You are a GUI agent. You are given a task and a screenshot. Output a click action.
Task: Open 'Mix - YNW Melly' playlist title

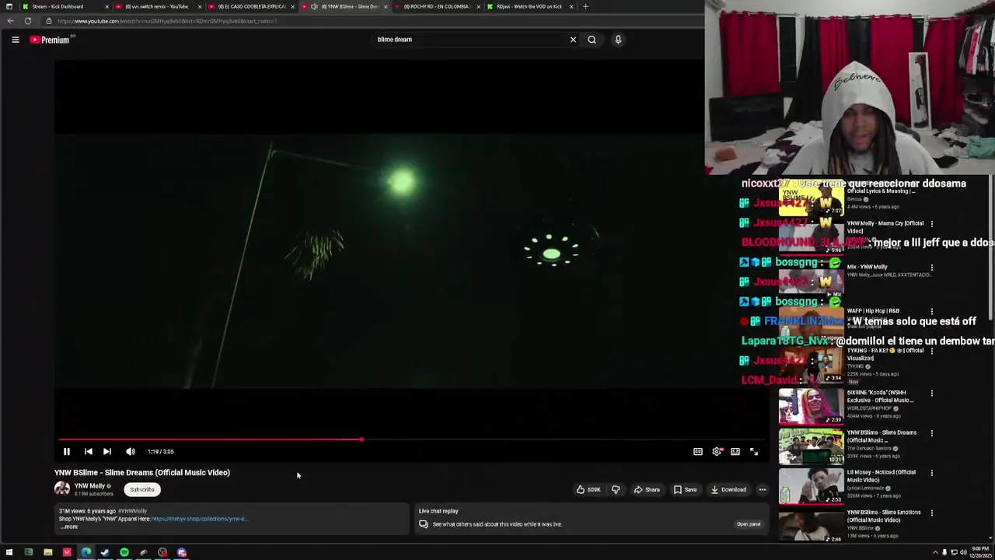click(867, 267)
